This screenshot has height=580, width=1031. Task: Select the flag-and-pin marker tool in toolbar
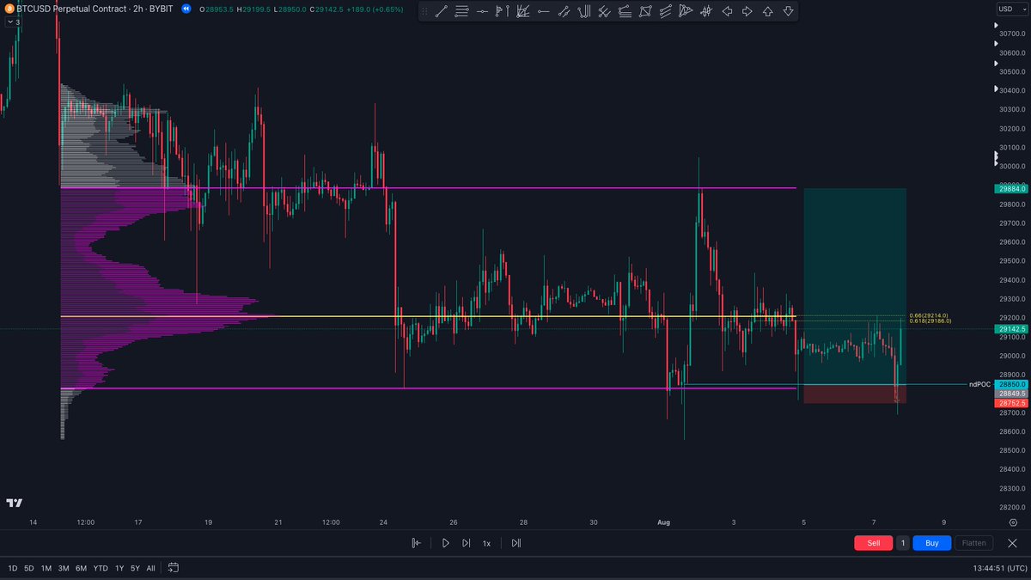pyautogui.click(x=503, y=12)
